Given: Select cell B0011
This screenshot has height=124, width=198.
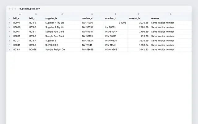Looking at the screenshot, I should tap(20, 32).
